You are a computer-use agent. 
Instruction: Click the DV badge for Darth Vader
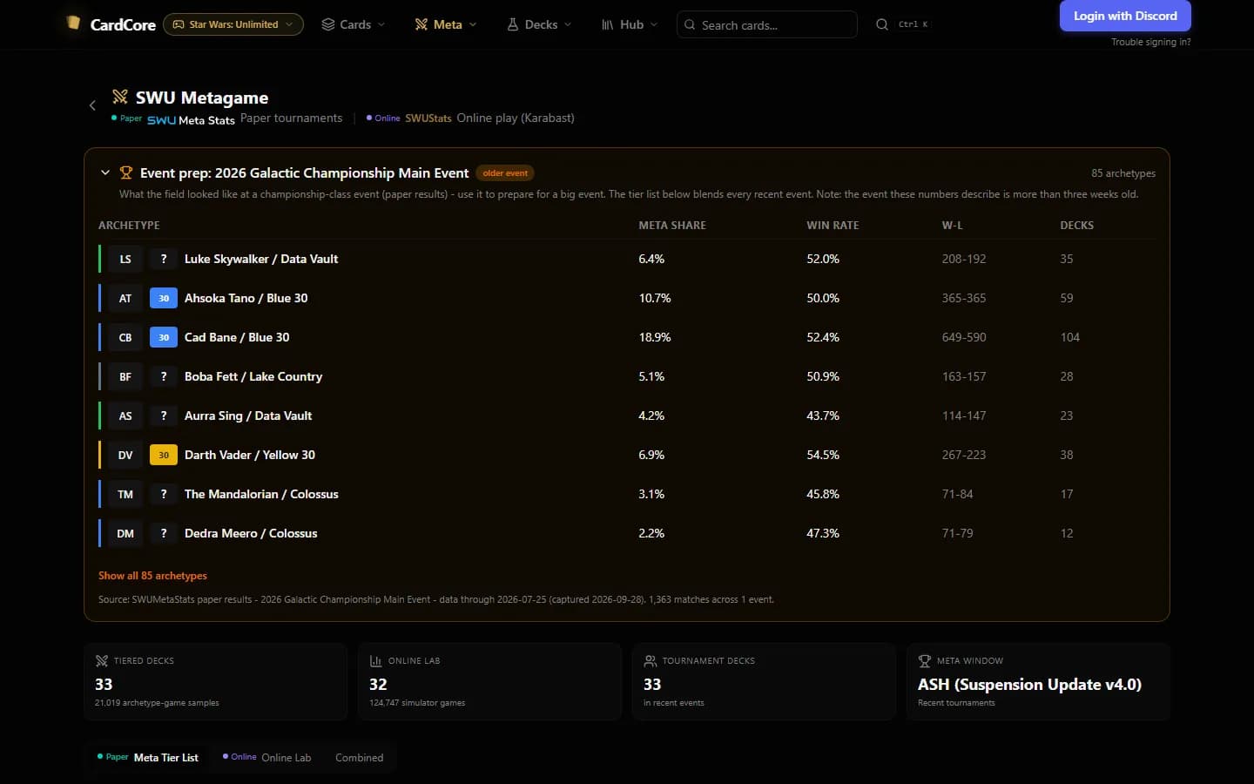[125, 455]
